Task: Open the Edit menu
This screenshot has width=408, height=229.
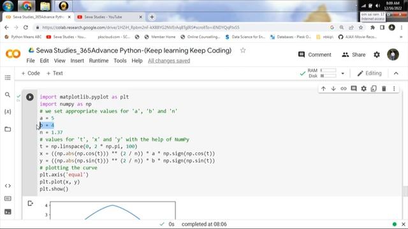Action: tap(44, 61)
